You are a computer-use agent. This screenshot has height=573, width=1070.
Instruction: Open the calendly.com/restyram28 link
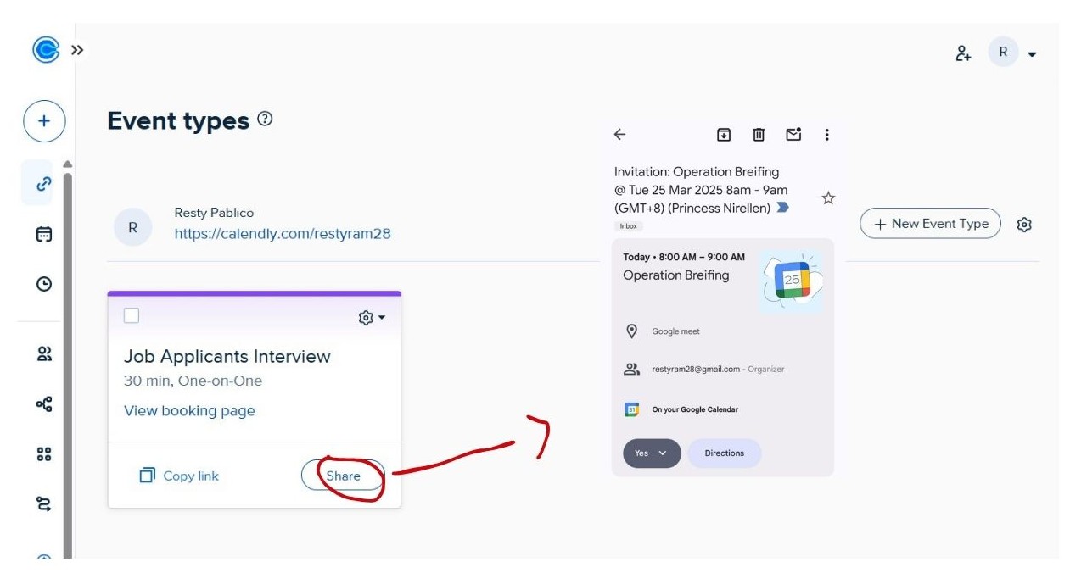283,234
